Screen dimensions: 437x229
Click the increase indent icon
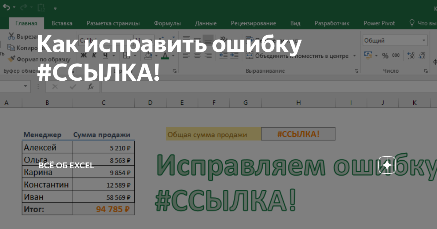tap(234, 56)
